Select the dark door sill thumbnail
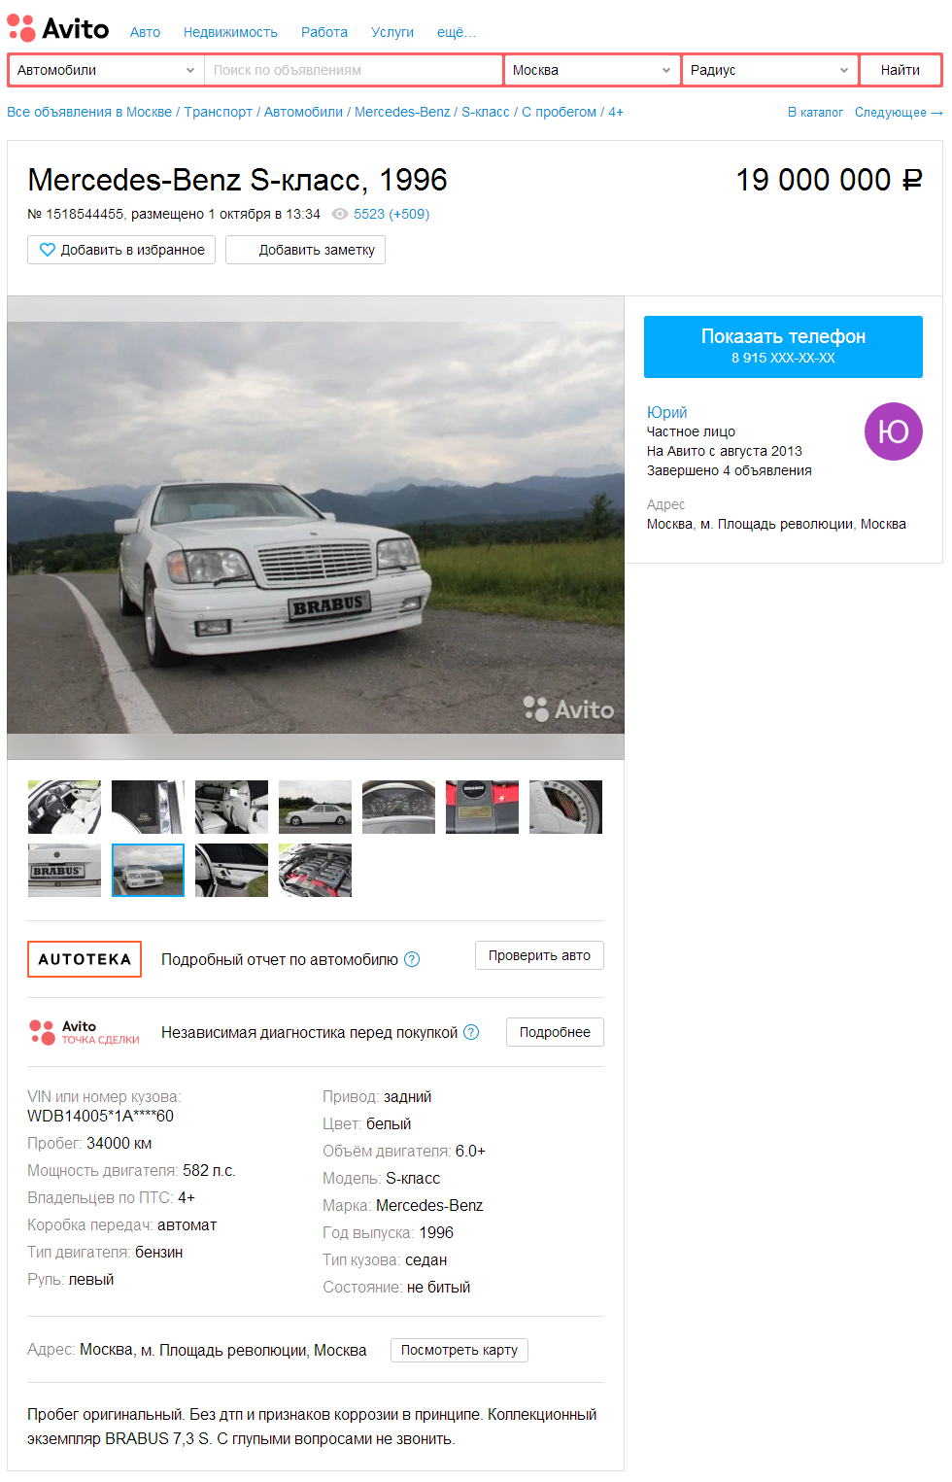Image resolution: width=952 pixels, height=1482 pixels. [x=148, y=807]
